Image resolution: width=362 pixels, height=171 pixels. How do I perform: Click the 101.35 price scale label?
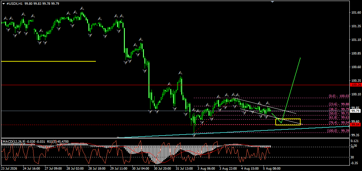coord(356,26)
